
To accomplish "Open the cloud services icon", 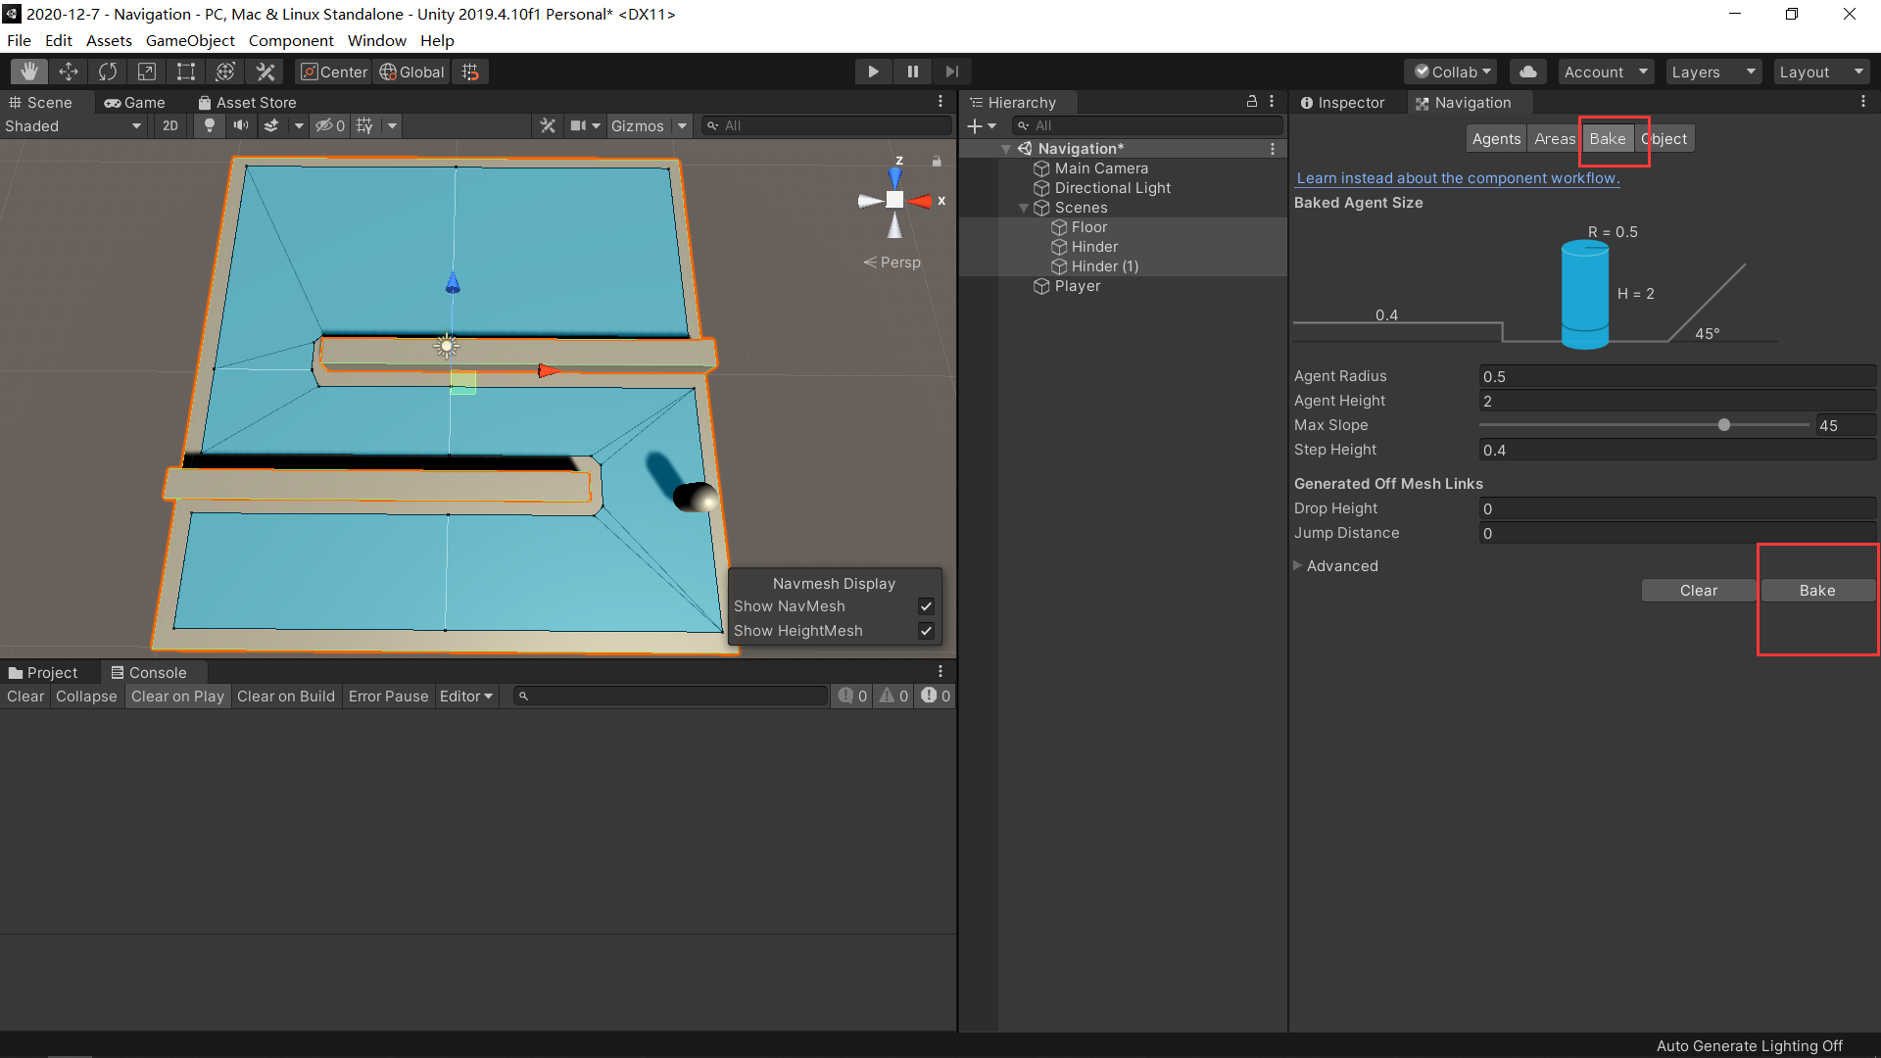I will (x=1527, y=72).
